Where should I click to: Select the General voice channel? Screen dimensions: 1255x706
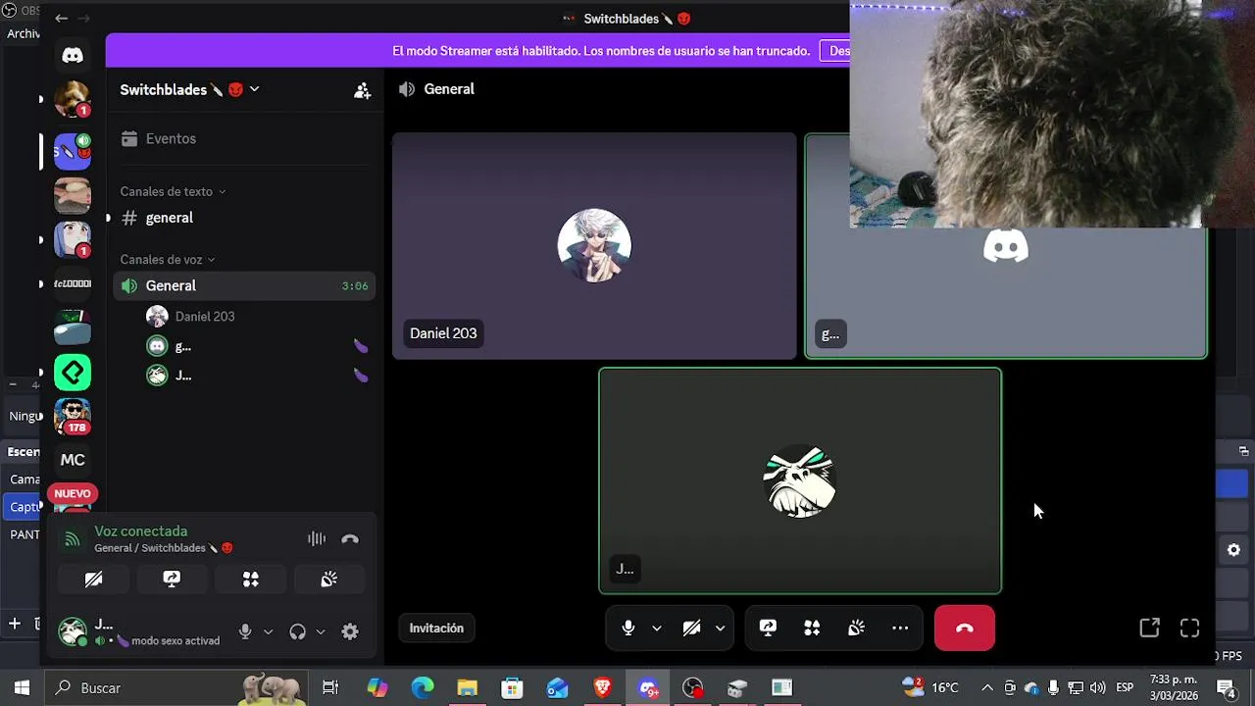click(245, 285)
